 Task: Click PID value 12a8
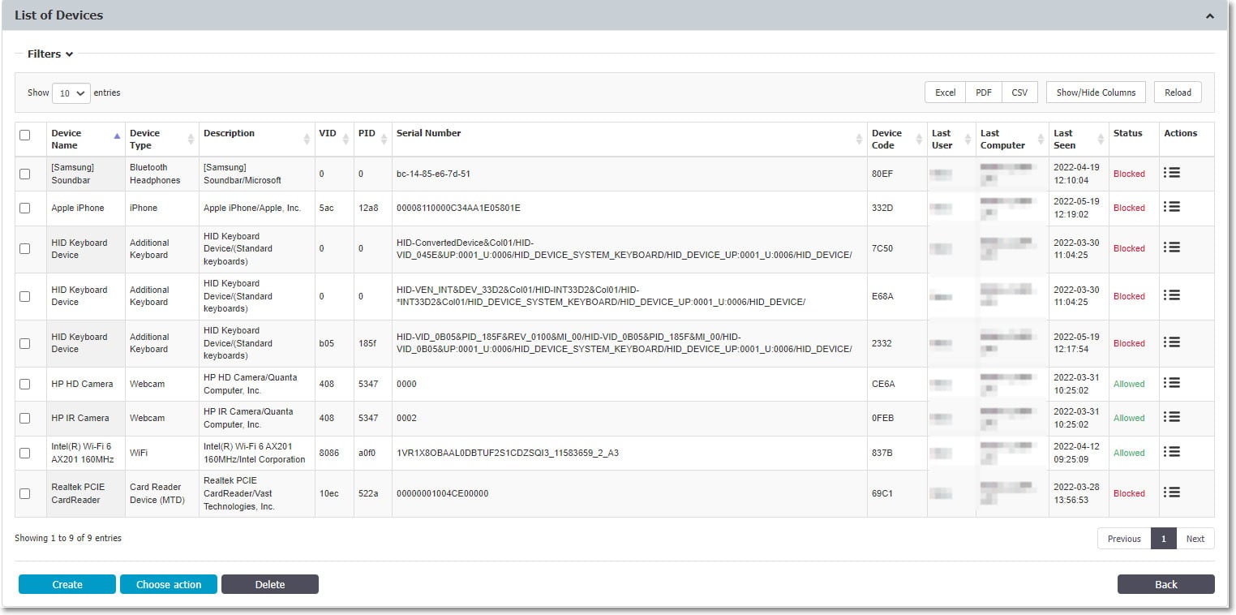[x=368, y=208]
